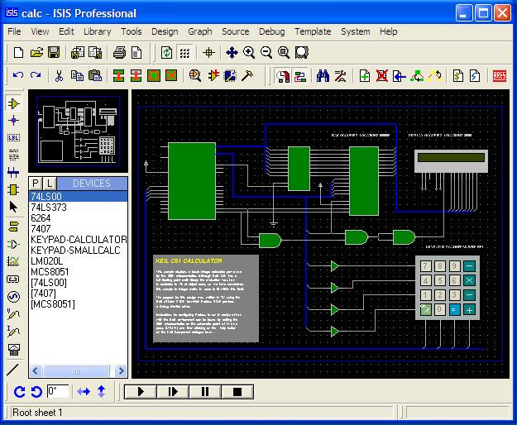
Task: Select the Graph mode tool
Action: pos(13,261)
